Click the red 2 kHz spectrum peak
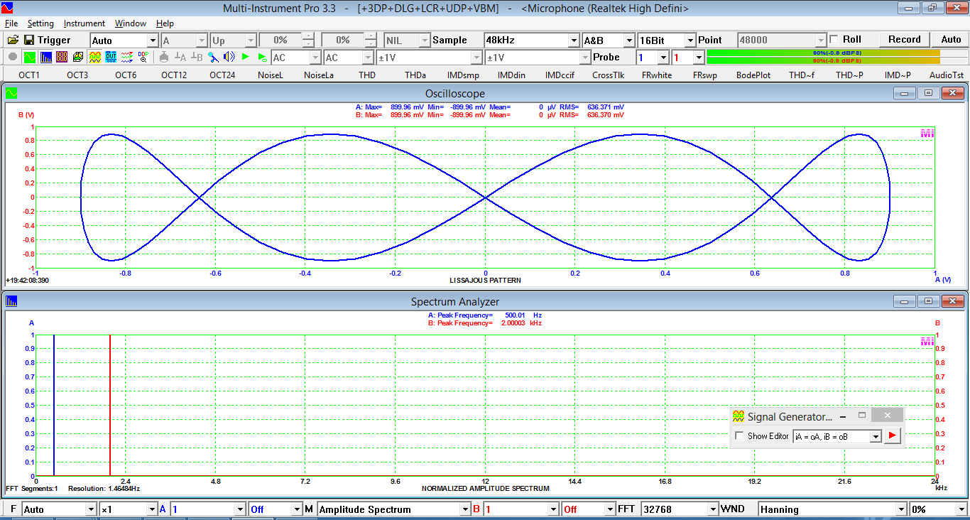 point(110,405)
